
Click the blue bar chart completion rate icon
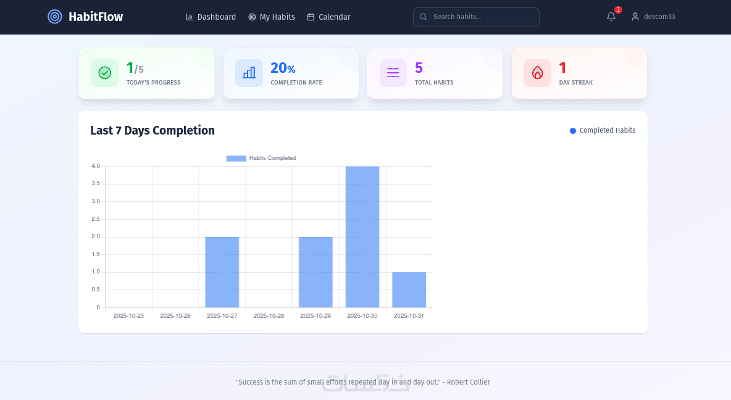[249, 73]
